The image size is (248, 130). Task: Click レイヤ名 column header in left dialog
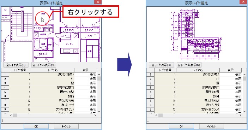click(53, 70)
